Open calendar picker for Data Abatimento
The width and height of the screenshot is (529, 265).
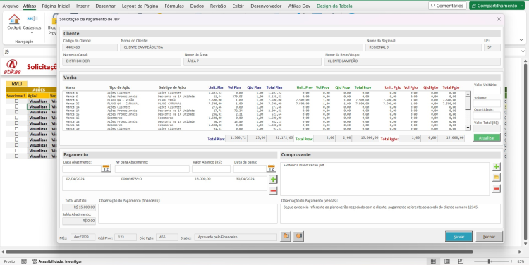[106, 168]
